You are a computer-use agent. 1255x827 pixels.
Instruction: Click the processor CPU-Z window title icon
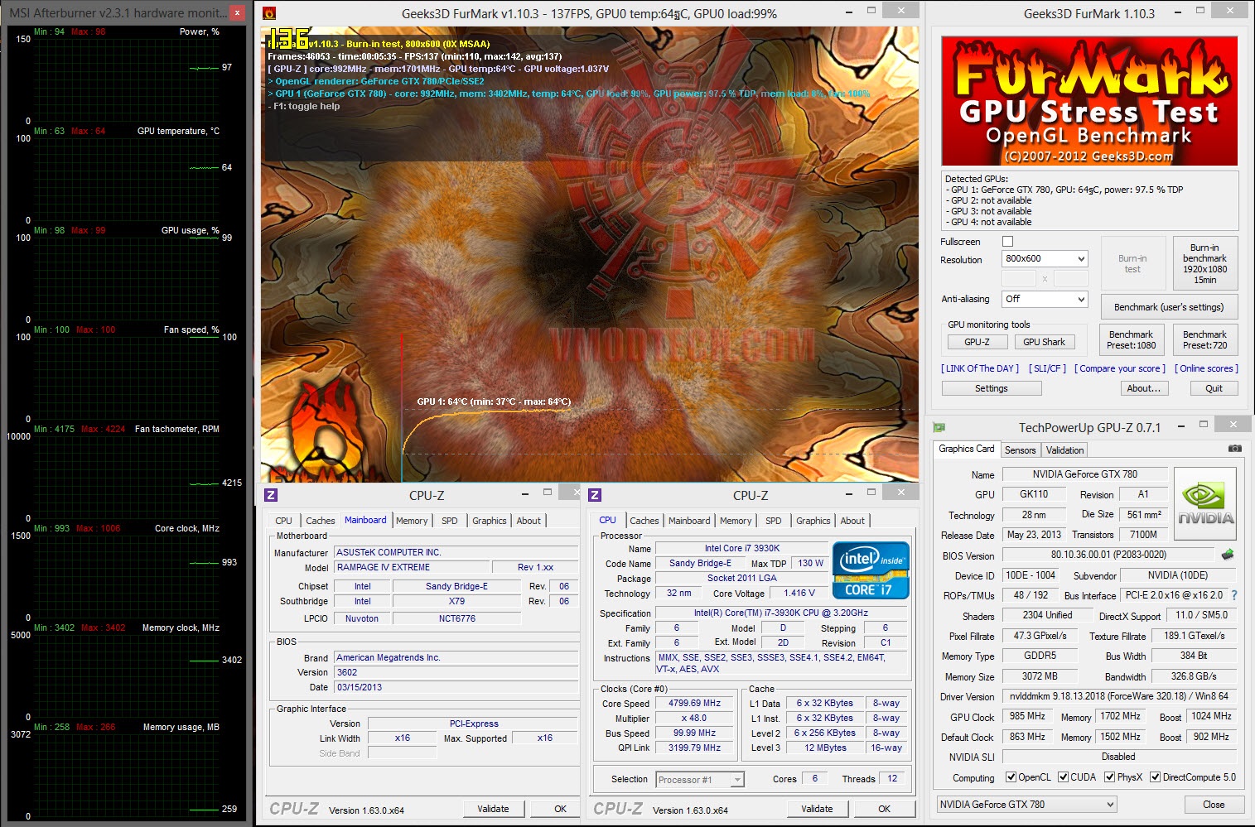[595, 495]
